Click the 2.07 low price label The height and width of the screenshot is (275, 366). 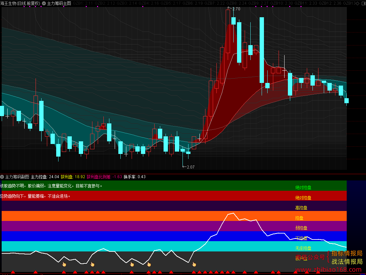click(x=191, y=167)
